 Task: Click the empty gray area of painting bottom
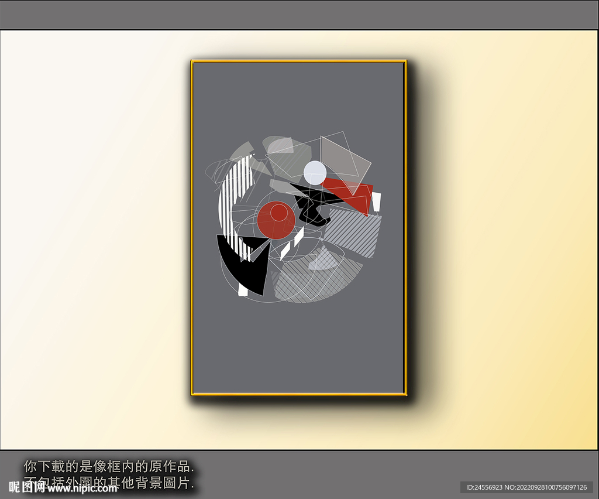pyautogui.click(x=298, y=351)
